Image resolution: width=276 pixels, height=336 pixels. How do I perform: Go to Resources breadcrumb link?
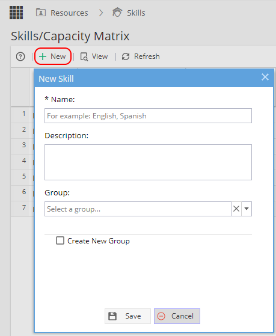pyautogui.click(x=69, y=13)
